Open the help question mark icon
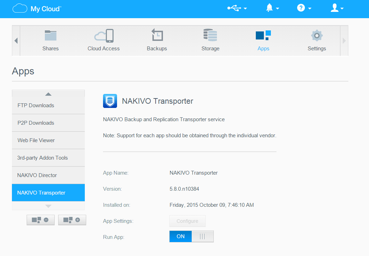Viewport: 369px width, 256px height. [301, 8]
